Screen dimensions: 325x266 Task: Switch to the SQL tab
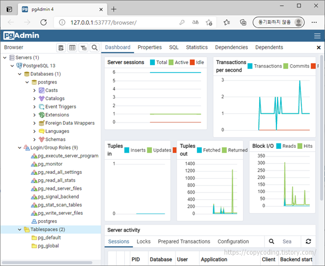coord(174,47)
